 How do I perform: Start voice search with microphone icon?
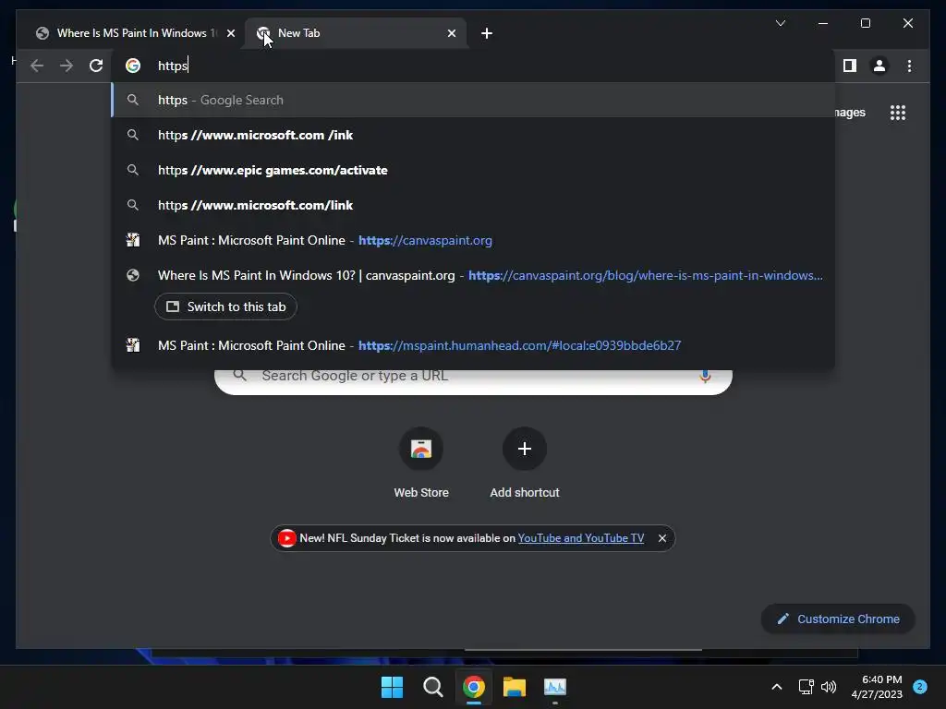pos(705,377)
